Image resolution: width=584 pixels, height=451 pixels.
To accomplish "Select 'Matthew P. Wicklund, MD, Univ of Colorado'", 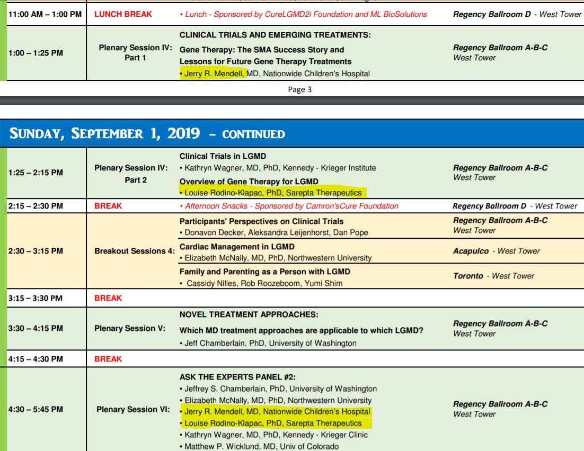I will (259, 447).
